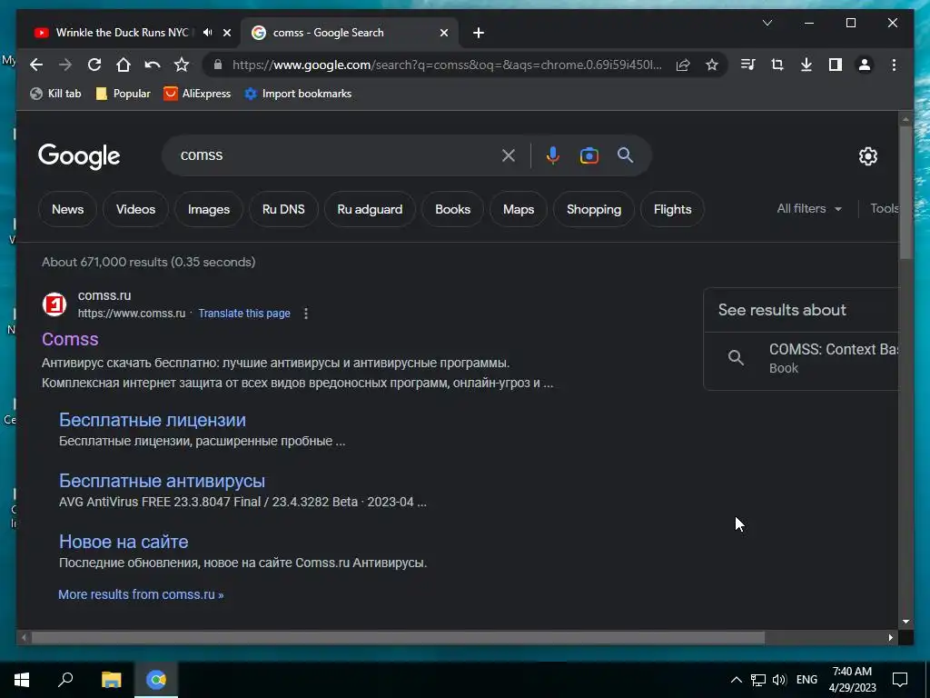This screenshot has height=698, width=930.
Task: Open the user profile menu
Action: pyautogui.click(x=865, y=65)
